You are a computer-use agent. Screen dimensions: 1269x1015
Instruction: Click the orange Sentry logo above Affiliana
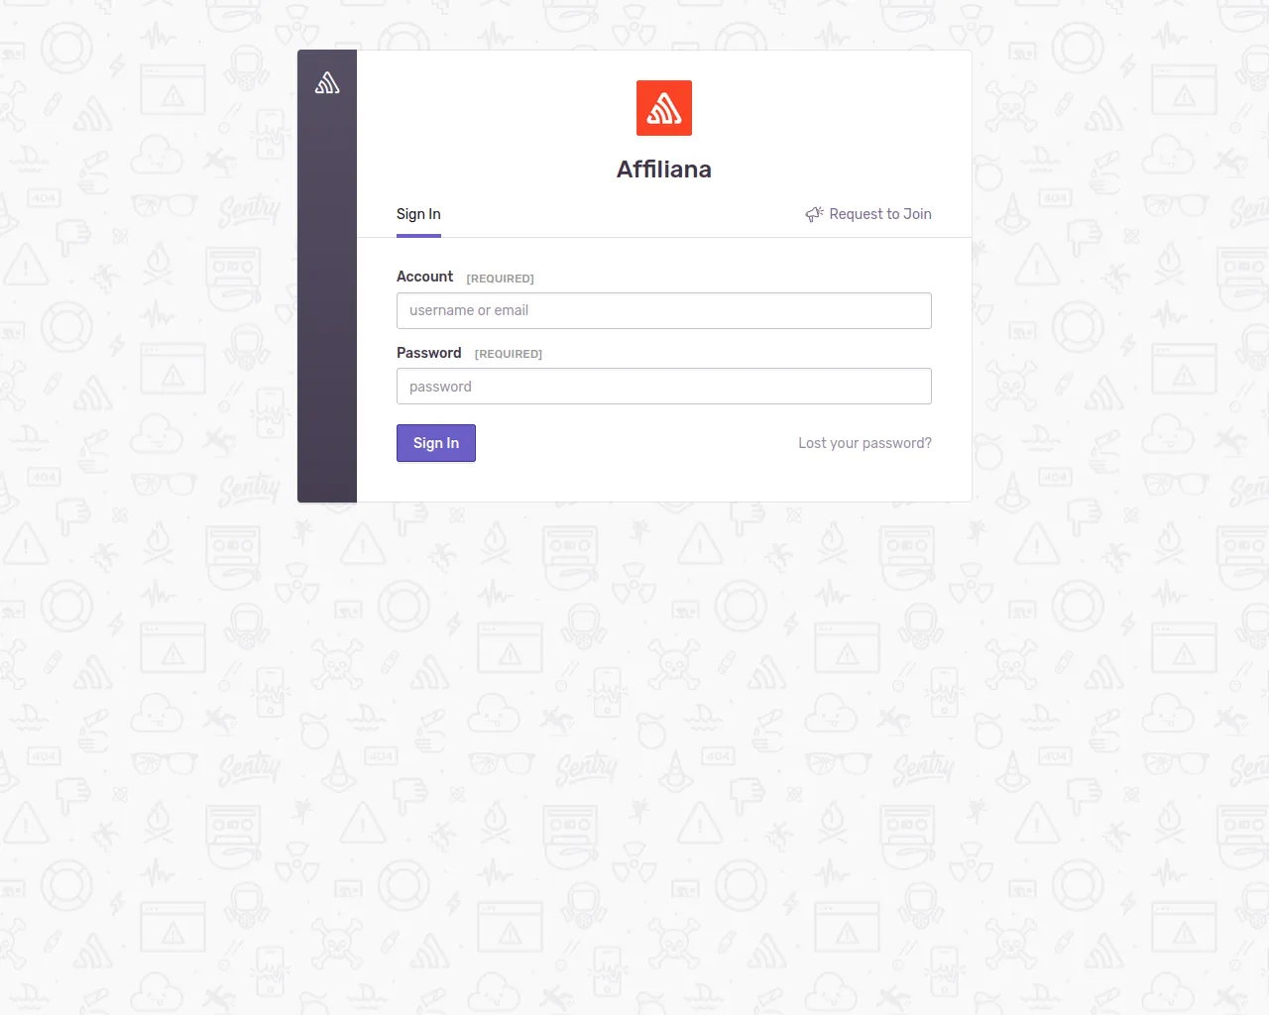pos(664,108)
